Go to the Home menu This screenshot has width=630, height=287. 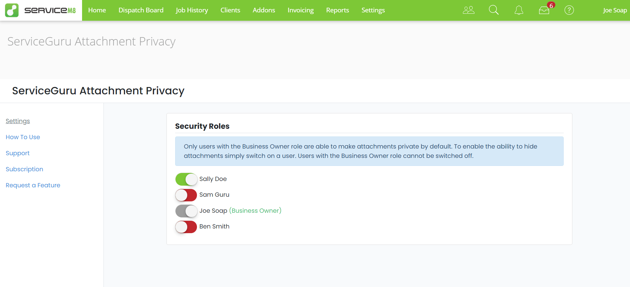(x=97, y=10)
